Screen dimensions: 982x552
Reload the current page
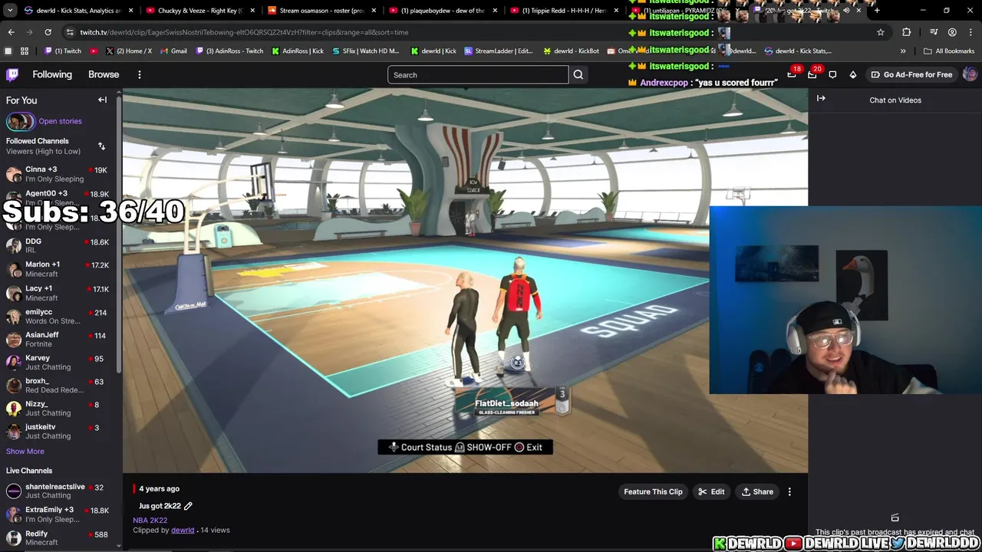pos(48,32)
